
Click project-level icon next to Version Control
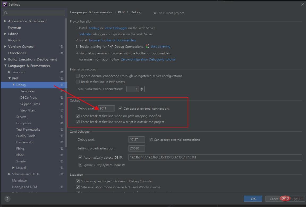click(62, 47)
